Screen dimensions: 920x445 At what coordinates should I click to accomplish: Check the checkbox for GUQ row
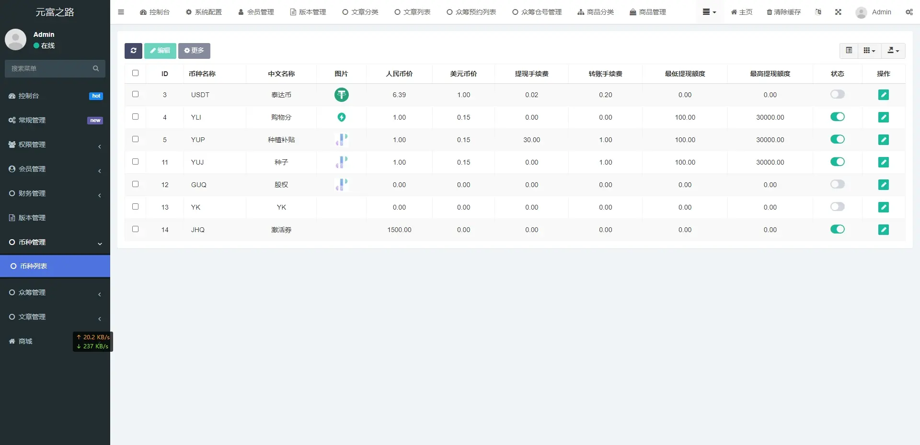tap(136, 184)
